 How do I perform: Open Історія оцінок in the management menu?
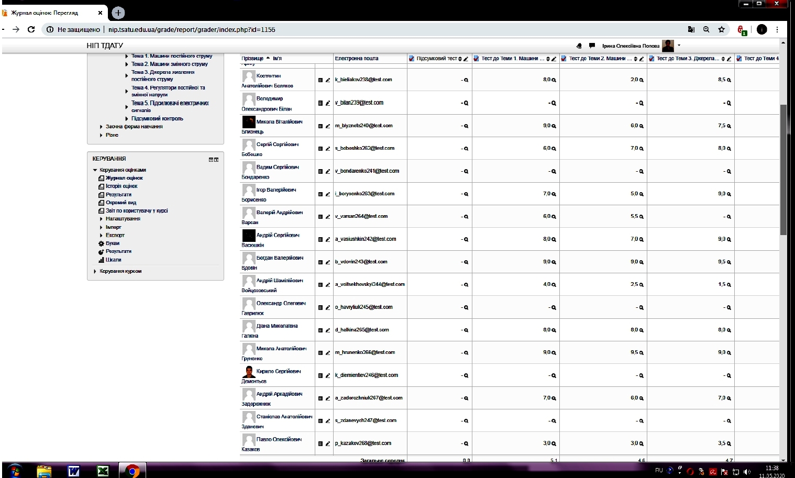122,186
